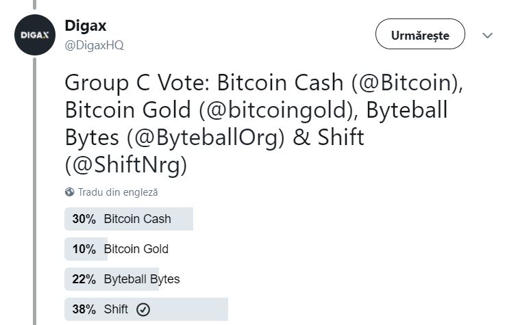
Task: Click the tweet text starting Group C Vote
Action: [x=264, y=124]
